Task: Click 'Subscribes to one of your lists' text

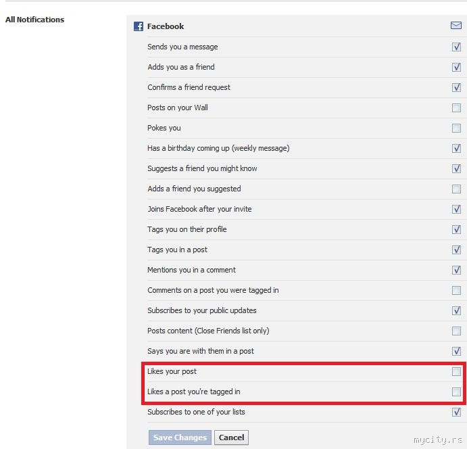Action: point(196,412)
